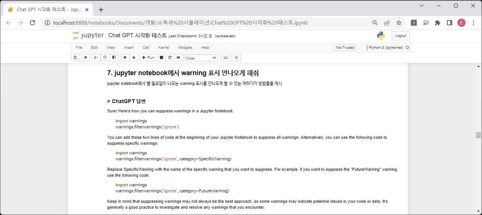Move selected cell down arrow

[133, 58]
